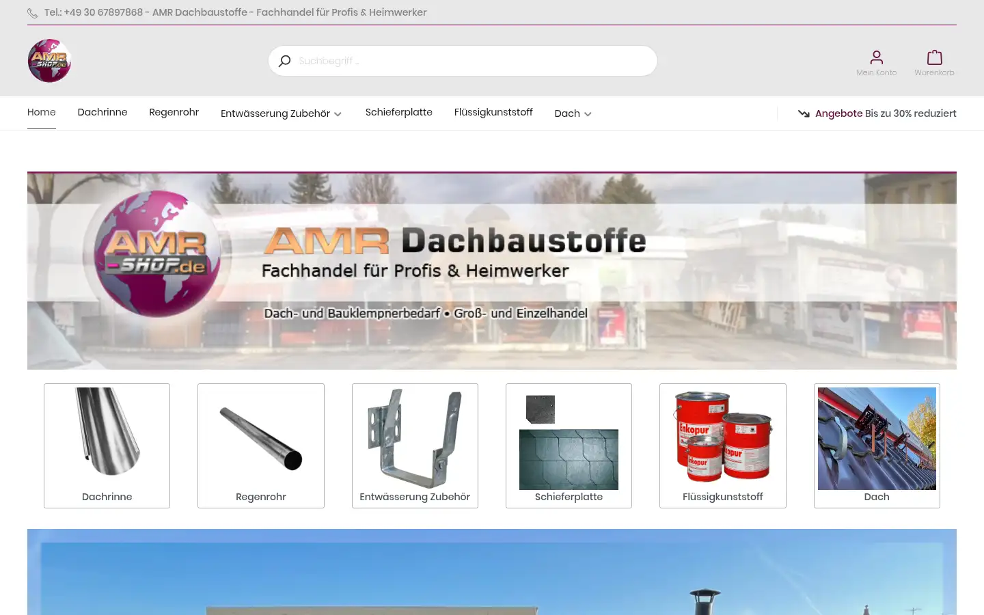
Task: Go to Home menu item
Action: tap(42, 112)
